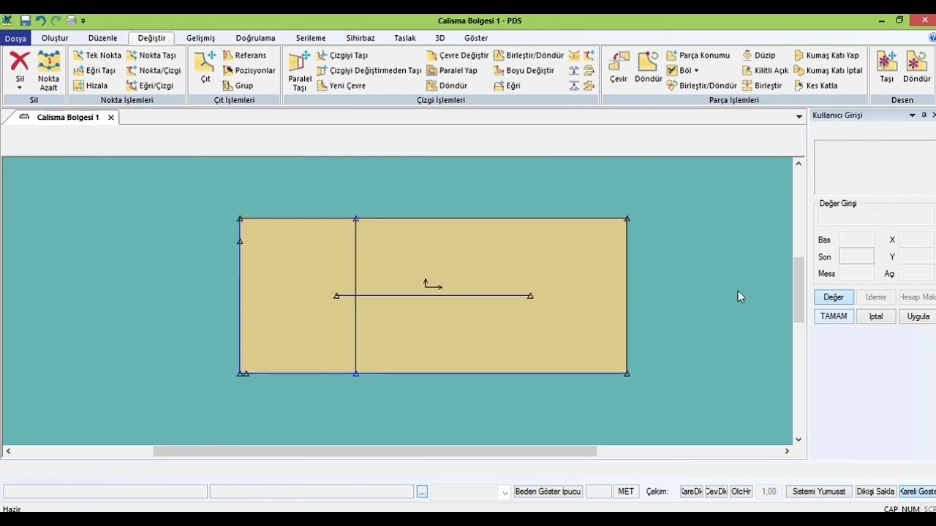936x526 pixels.
Task: Click the Kes Katla tool
Action: tap(815, 85)
